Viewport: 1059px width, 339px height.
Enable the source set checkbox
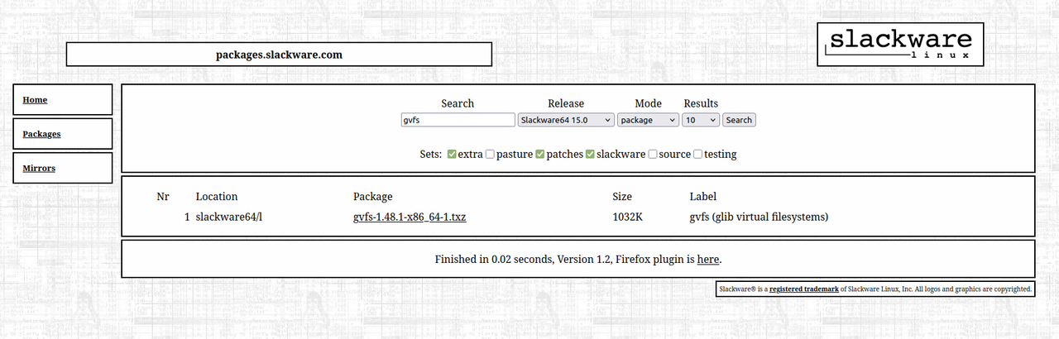point(653,154)
